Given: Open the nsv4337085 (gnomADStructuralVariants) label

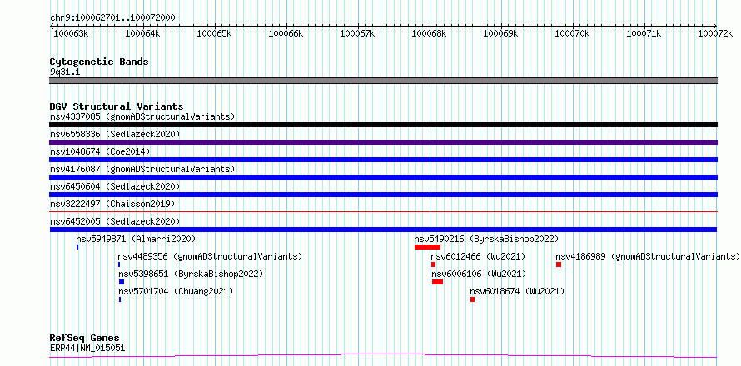Looking at the screenshot, I should tap(142, 116).
